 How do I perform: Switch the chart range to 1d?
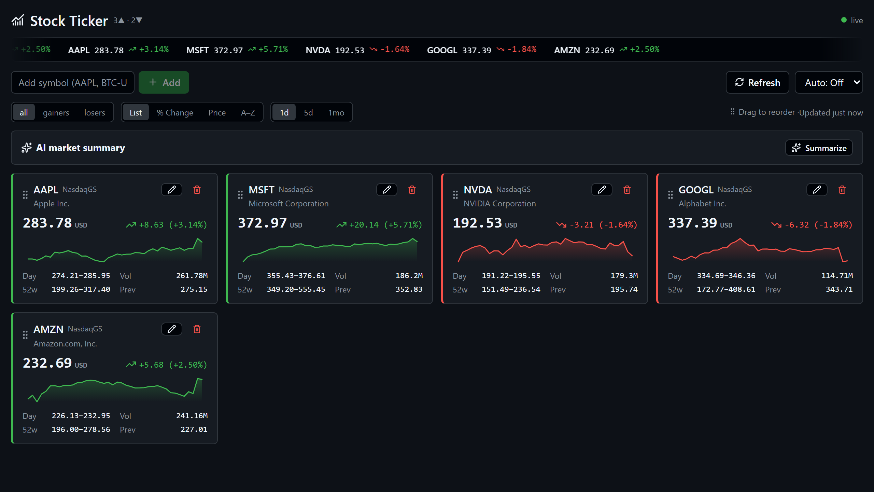click(x=284, y=112)
